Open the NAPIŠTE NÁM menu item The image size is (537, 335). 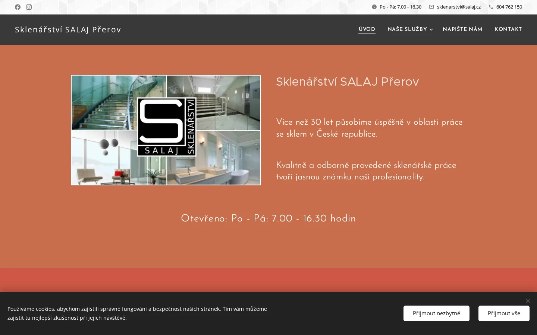(x=462, y=29)
